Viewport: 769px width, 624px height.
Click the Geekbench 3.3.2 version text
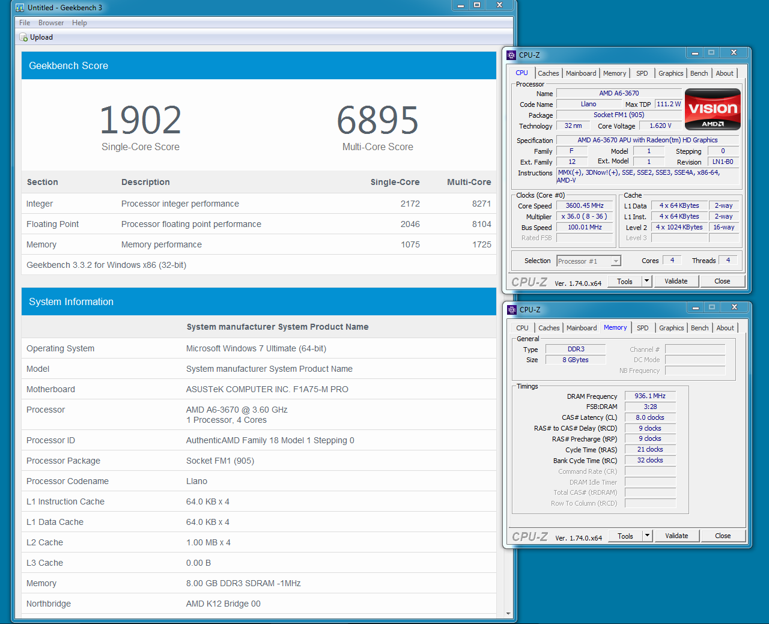[x=106, y=265]
